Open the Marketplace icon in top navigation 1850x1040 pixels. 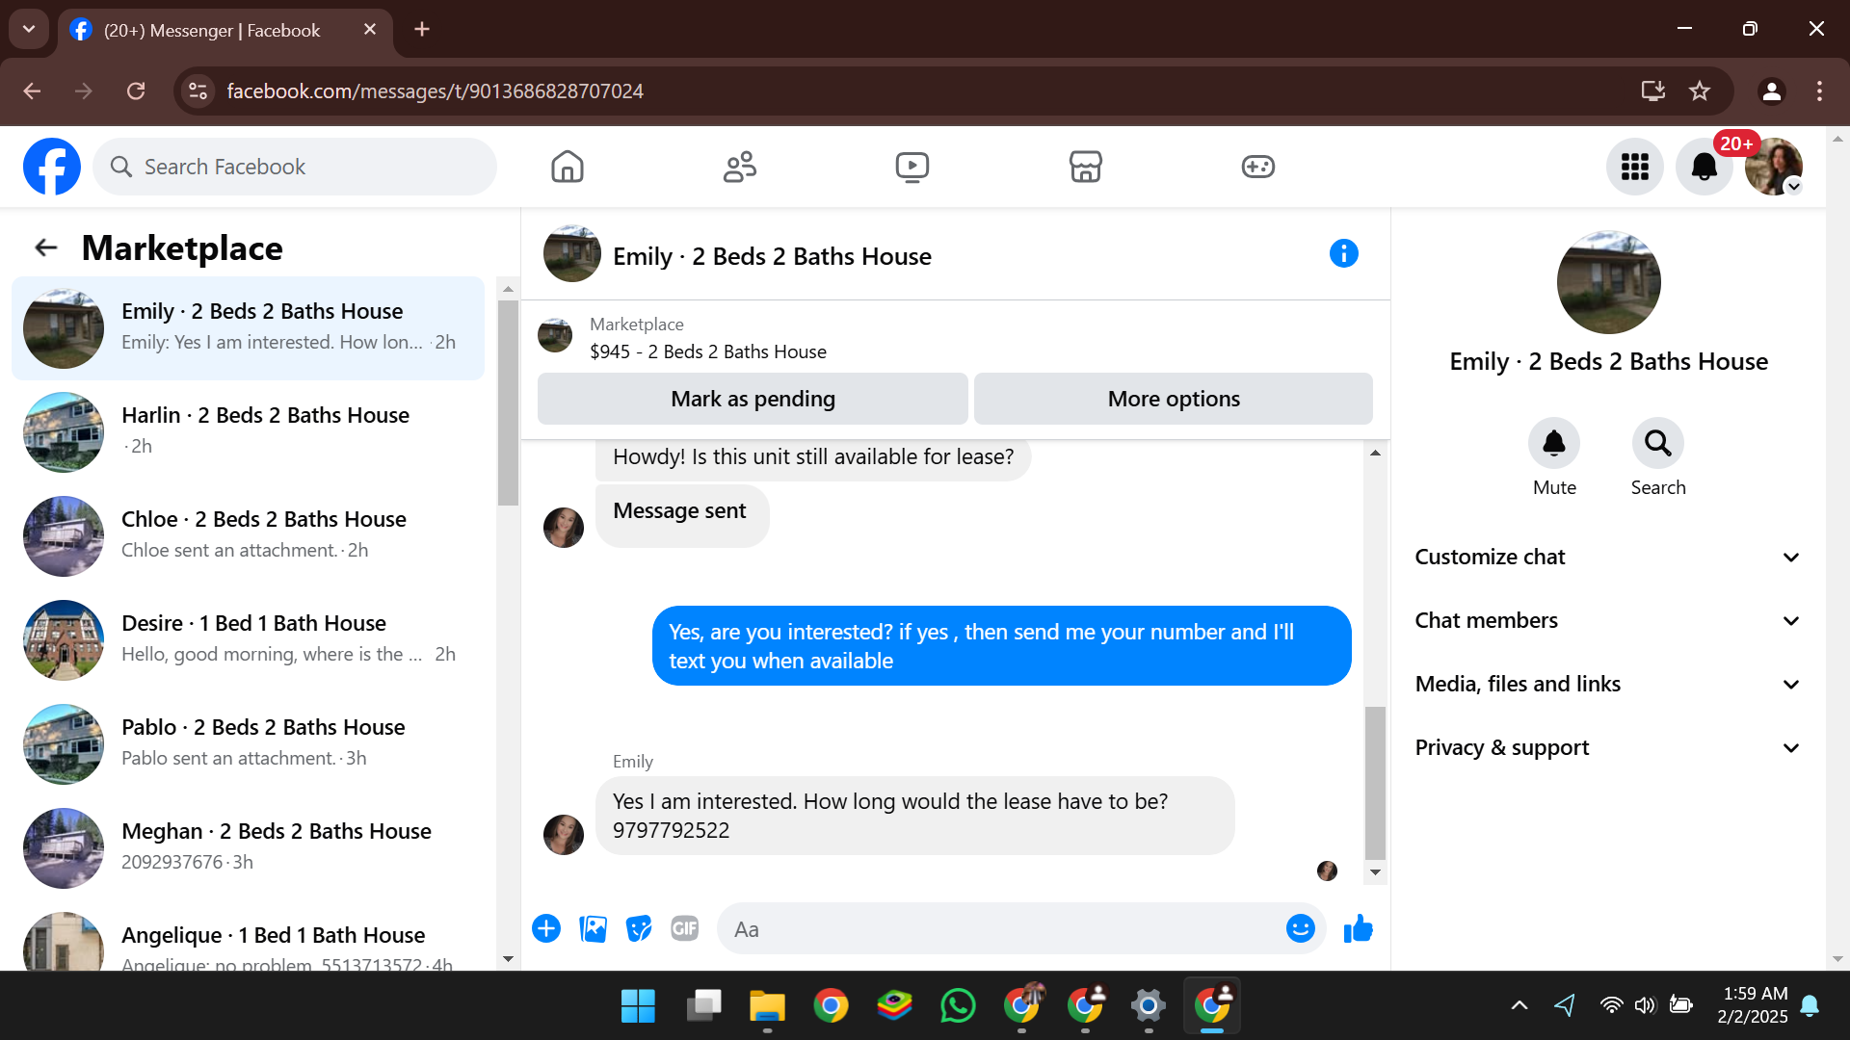1085,167
